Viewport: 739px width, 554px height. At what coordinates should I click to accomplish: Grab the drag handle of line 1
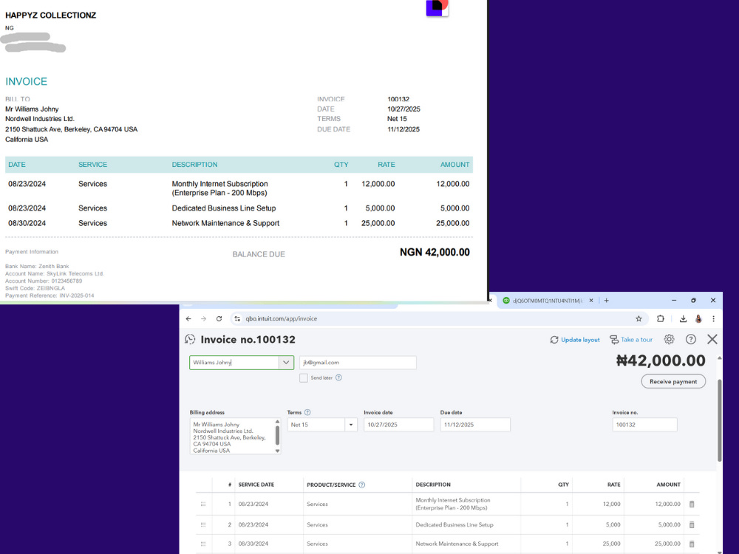[x=203, y=504]
